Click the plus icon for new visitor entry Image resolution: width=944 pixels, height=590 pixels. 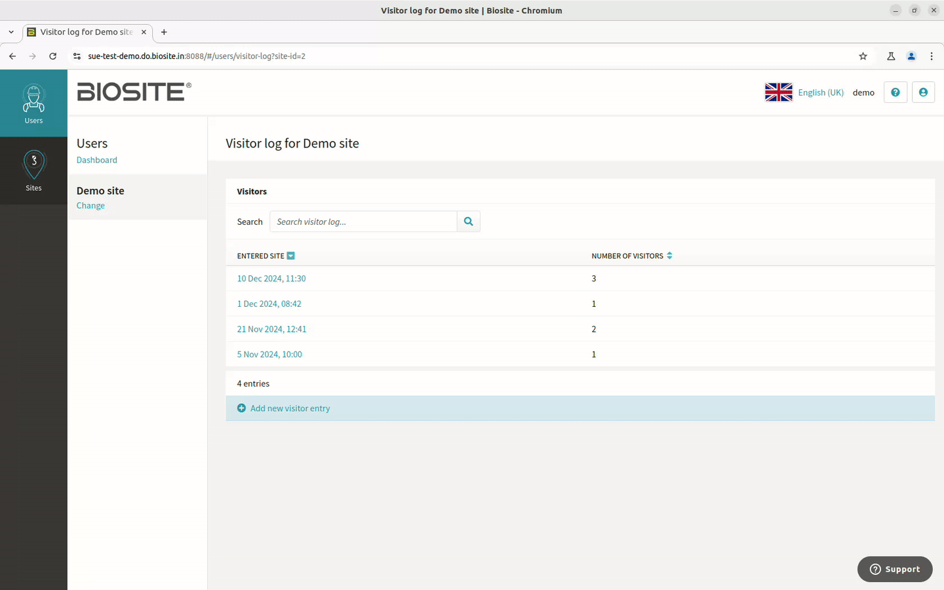pyautogui.click(x=241, y=408)
